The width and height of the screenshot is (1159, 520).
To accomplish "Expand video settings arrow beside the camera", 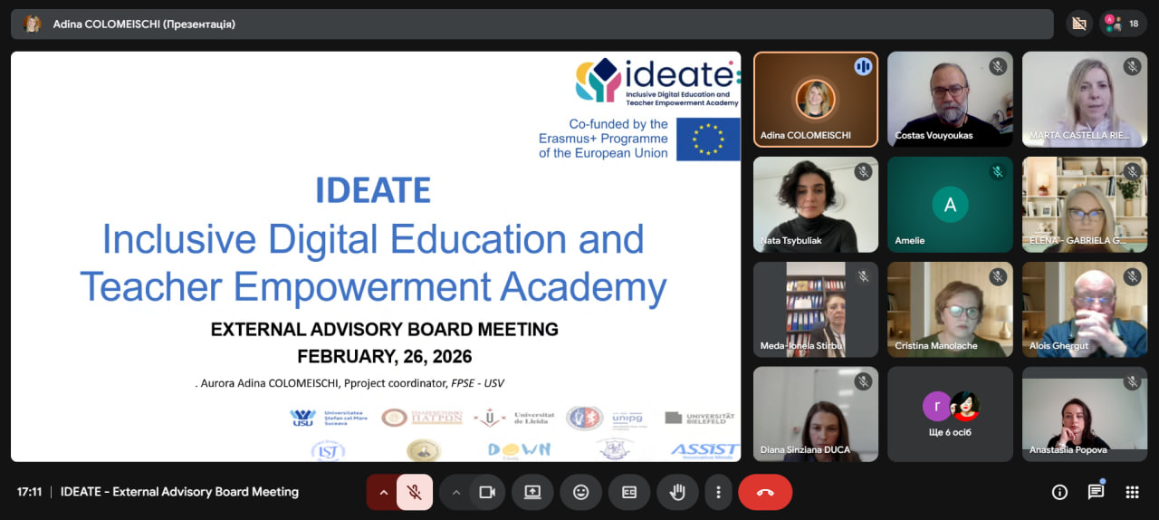I will [456, 492].
